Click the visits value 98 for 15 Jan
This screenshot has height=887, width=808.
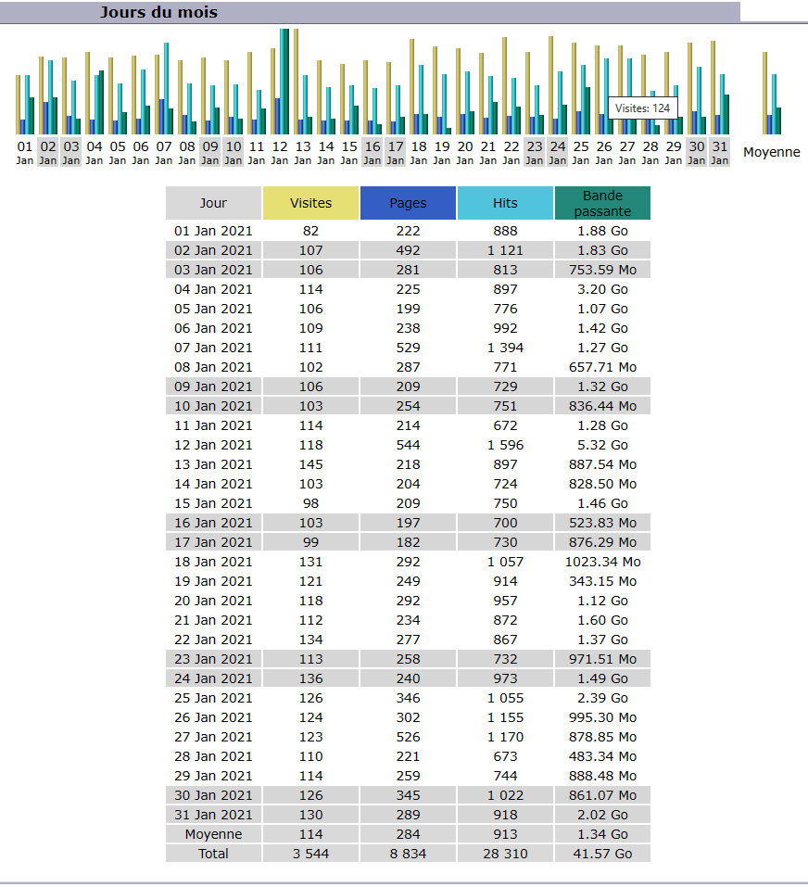coord(311,503)
